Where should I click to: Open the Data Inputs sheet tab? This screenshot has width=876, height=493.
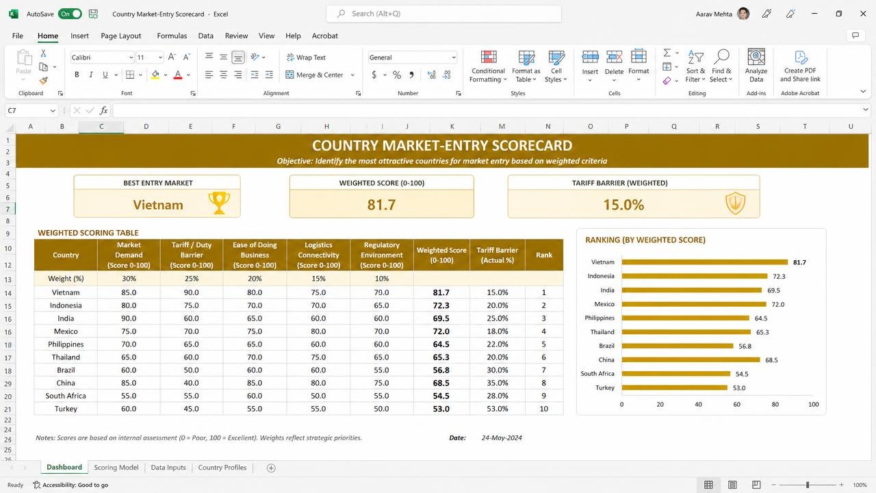tap(168, 468)
